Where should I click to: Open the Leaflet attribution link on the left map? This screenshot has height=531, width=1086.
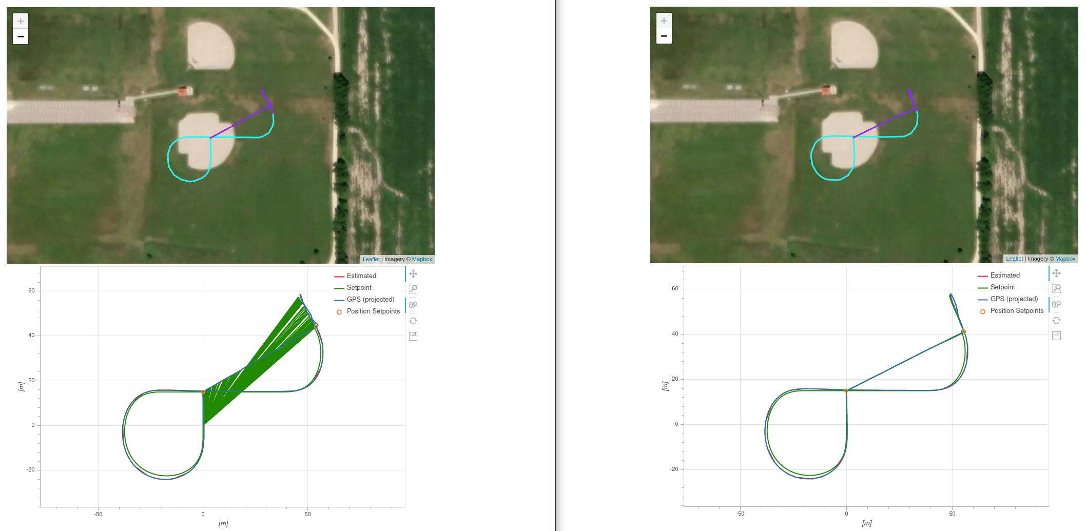pyautogui.click(x=371, y=259)
